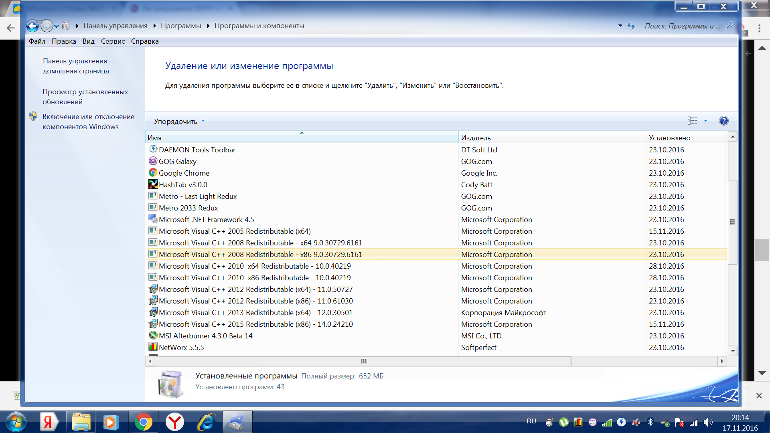Viewport: 770px width, 433px height.
Task: Click the uTorrent tray icon
Action: (564, 422)
